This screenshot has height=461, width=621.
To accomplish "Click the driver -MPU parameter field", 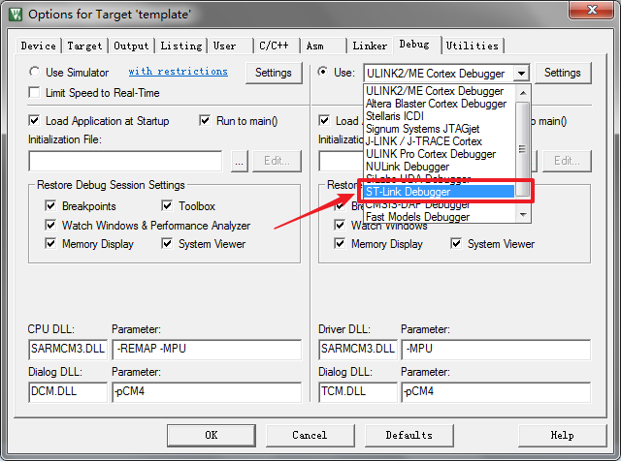I will (x=496, y=349).
